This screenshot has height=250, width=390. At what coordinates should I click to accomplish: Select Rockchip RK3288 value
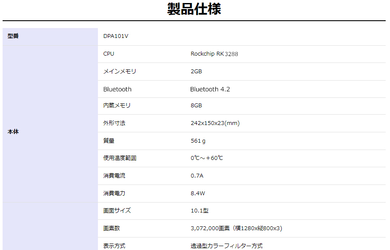(x=214, y=54)
